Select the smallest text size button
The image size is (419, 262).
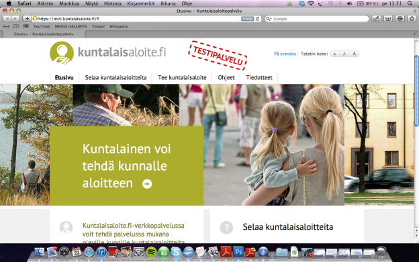334,54
